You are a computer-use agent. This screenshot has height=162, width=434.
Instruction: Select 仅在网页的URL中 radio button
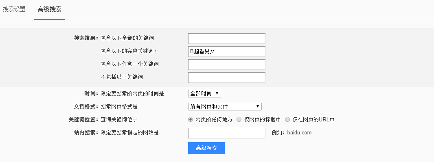tap(287, 119)
